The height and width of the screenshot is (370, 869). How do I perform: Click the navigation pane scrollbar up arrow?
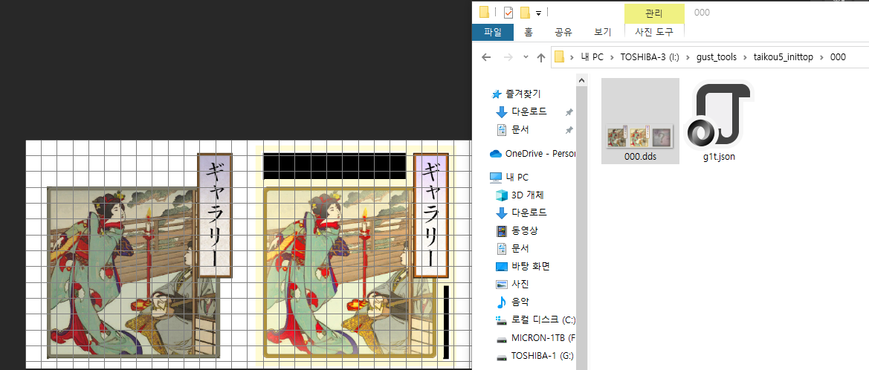tap(582, 82)
